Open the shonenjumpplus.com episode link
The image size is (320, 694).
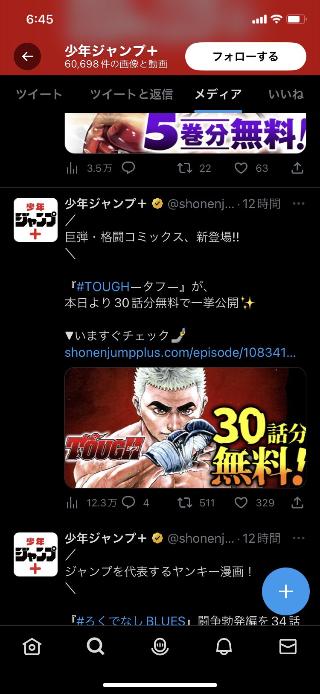[180, 352]
